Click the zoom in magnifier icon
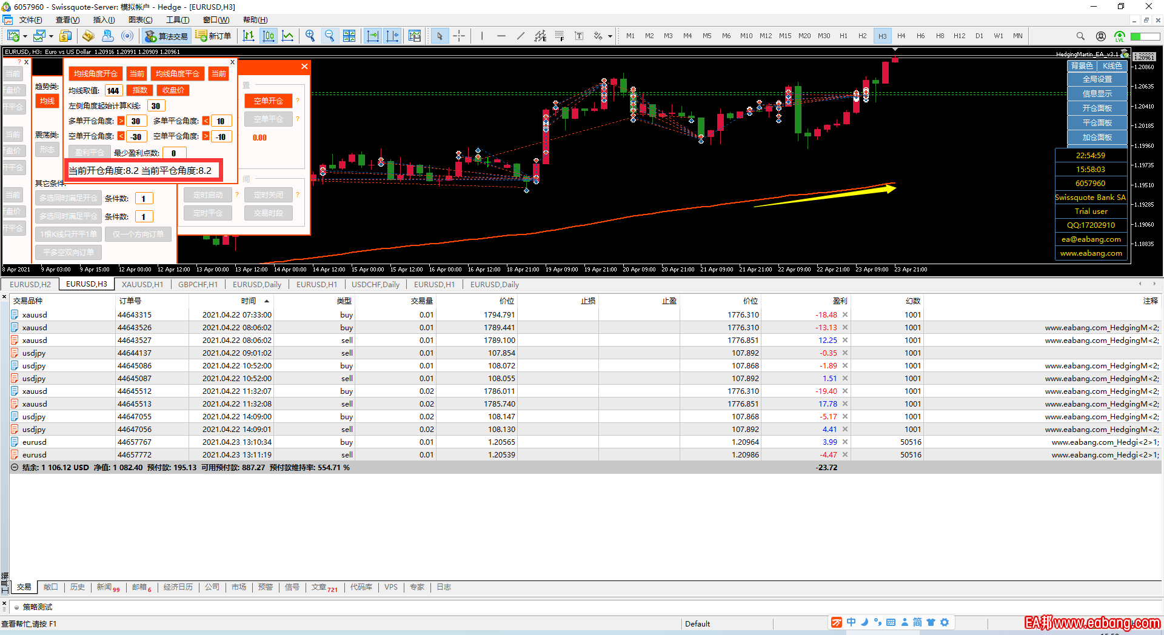The image size is (1164, 635). (x=310, y=36)
